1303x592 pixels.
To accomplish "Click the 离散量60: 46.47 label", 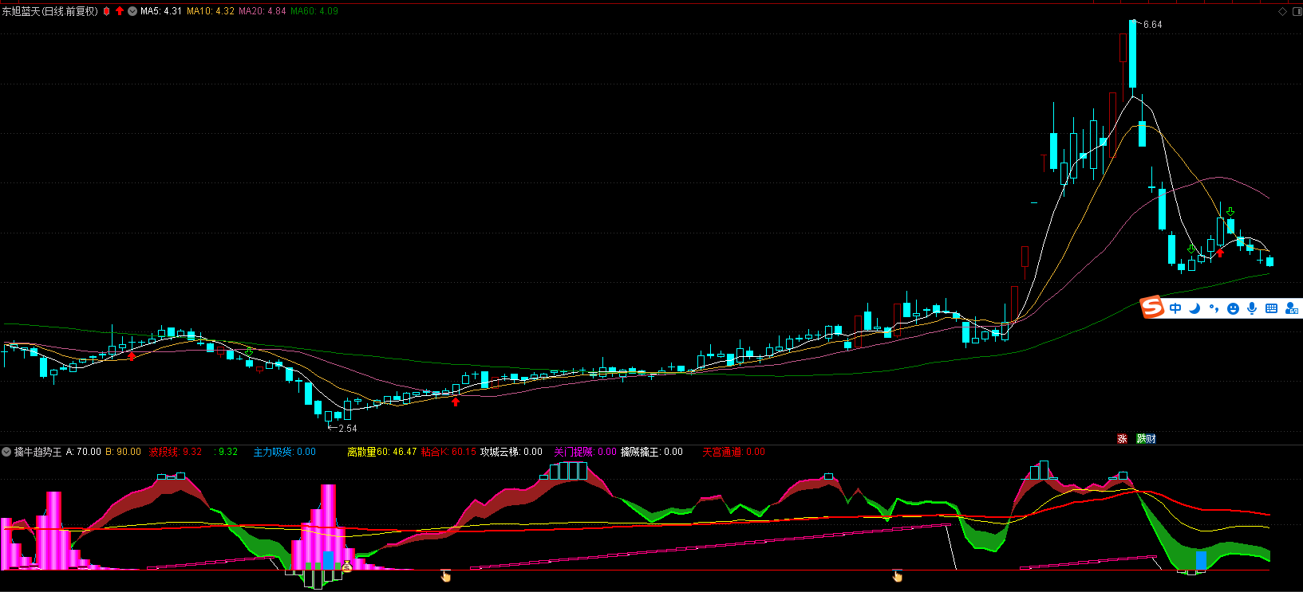I will [382, 452].
